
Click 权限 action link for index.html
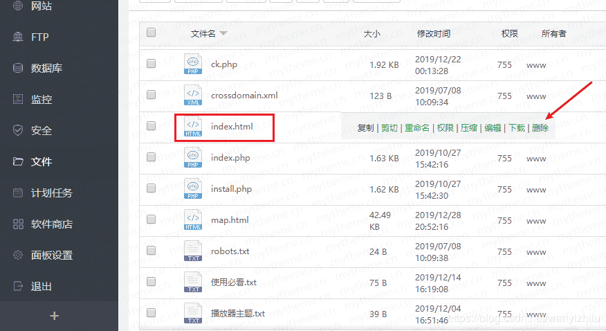(446, 128)
